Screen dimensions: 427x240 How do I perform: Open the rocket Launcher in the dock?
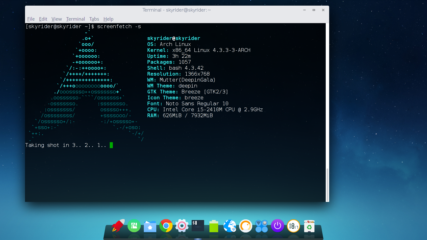tap(118, 226)
